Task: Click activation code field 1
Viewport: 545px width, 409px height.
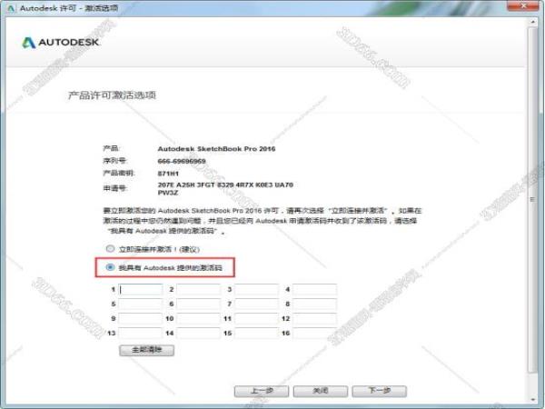Action: pos(141,289)
